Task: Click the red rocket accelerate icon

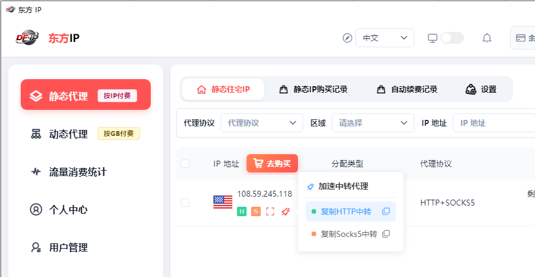Action: tap(286, 211)
